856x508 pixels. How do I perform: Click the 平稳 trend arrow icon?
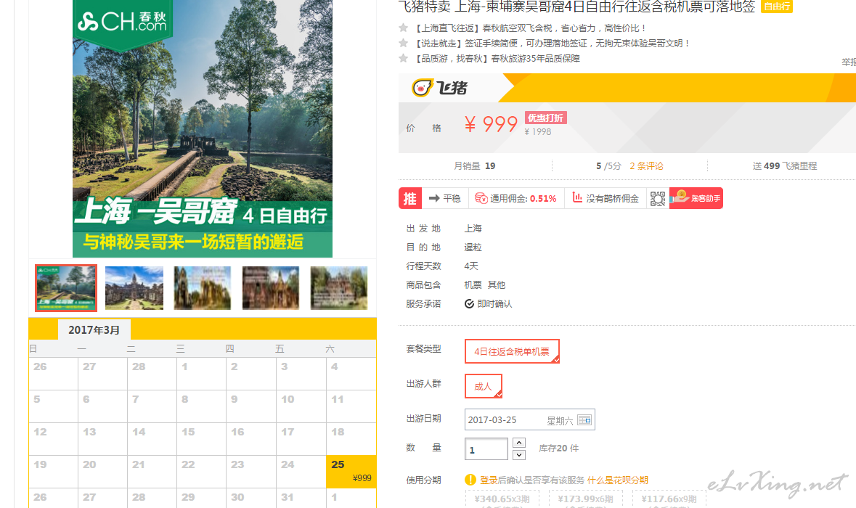[x=435, y=198]
